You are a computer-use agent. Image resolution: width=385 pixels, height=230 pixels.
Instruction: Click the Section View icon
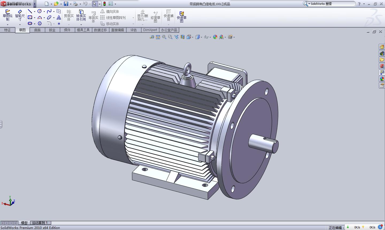183,37
